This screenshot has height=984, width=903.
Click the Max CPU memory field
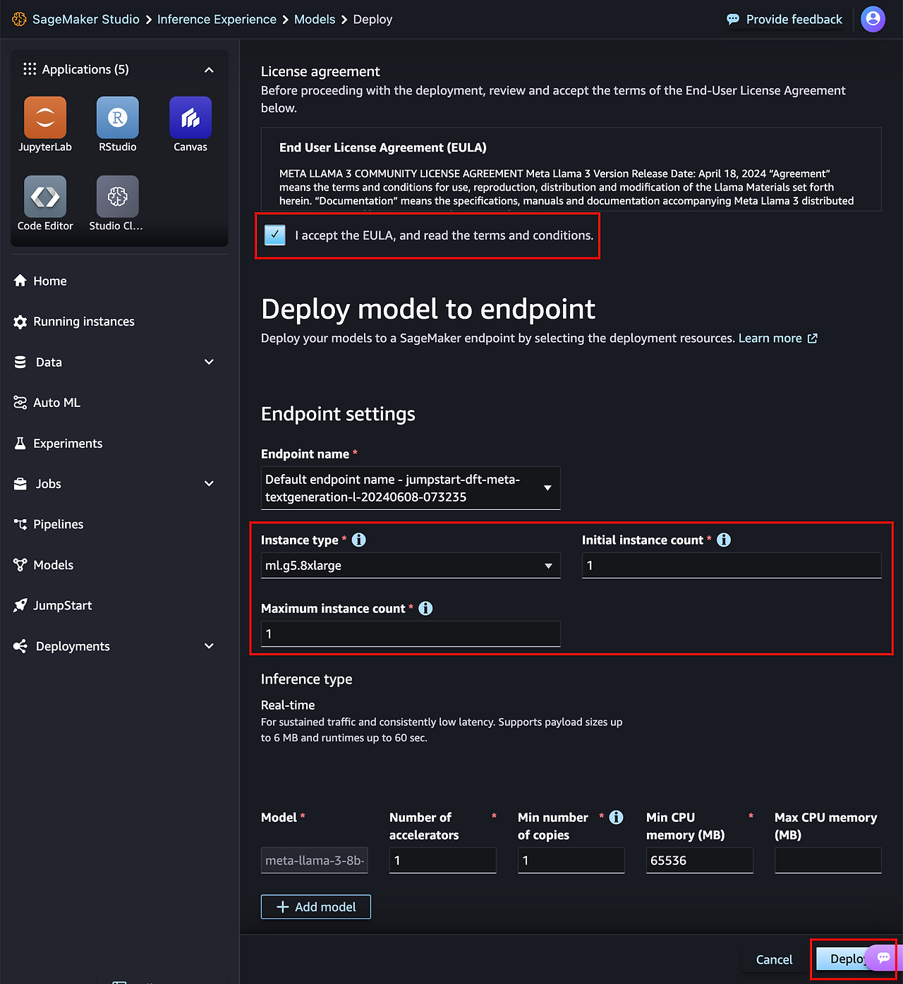click(x=828, y=861)
